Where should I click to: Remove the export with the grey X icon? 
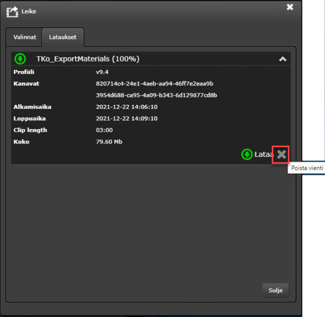point(281,154)
